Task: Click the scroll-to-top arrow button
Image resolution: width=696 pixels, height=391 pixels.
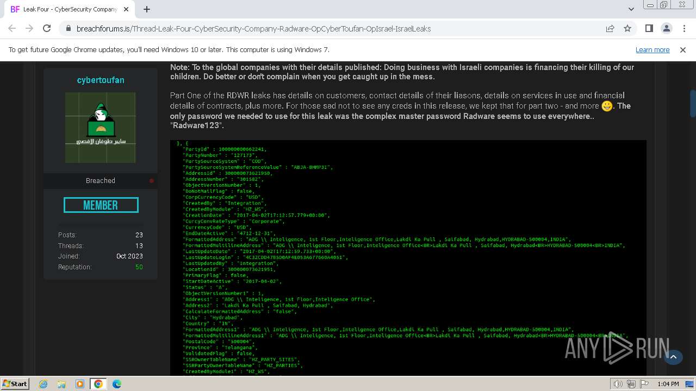Action: pyautogui.click(x=673, y=357)
